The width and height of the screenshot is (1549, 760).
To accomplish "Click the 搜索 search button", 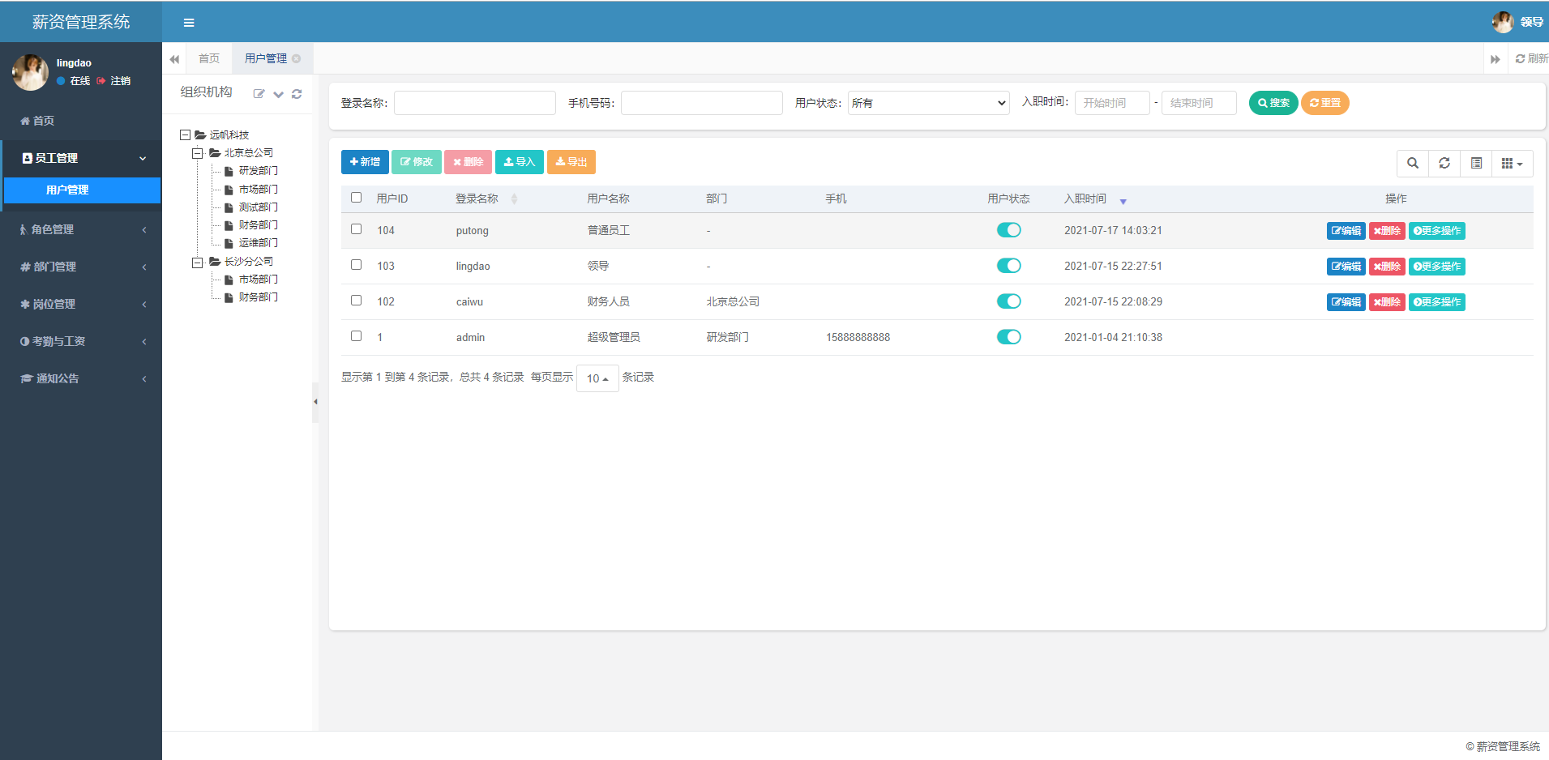I will click(1273, 103).
